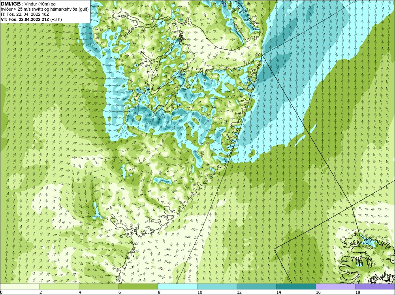Click the scale label '8'

[x=159, y=292]
